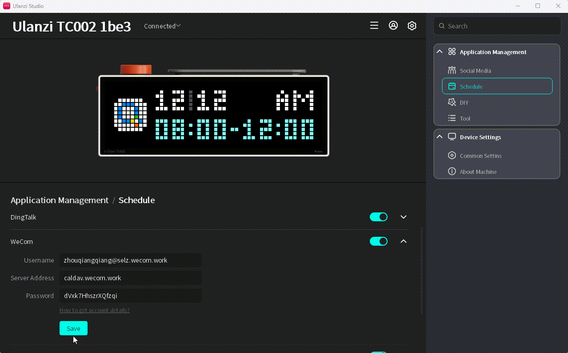This screenshot has width=568, height=353.
Task: Click the DIY puzzle icon
Action: 452,102
